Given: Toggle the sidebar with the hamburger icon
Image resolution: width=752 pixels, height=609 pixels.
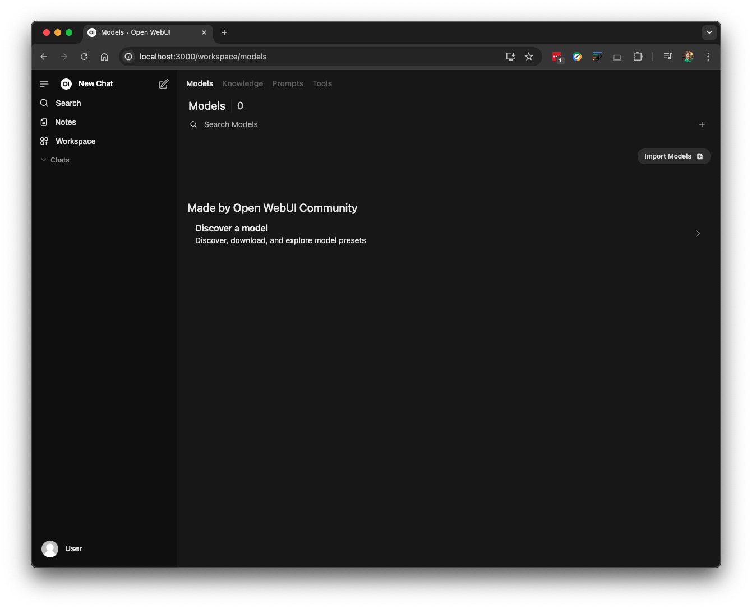Looking at the screenshot, I should (x=44, y=84).
